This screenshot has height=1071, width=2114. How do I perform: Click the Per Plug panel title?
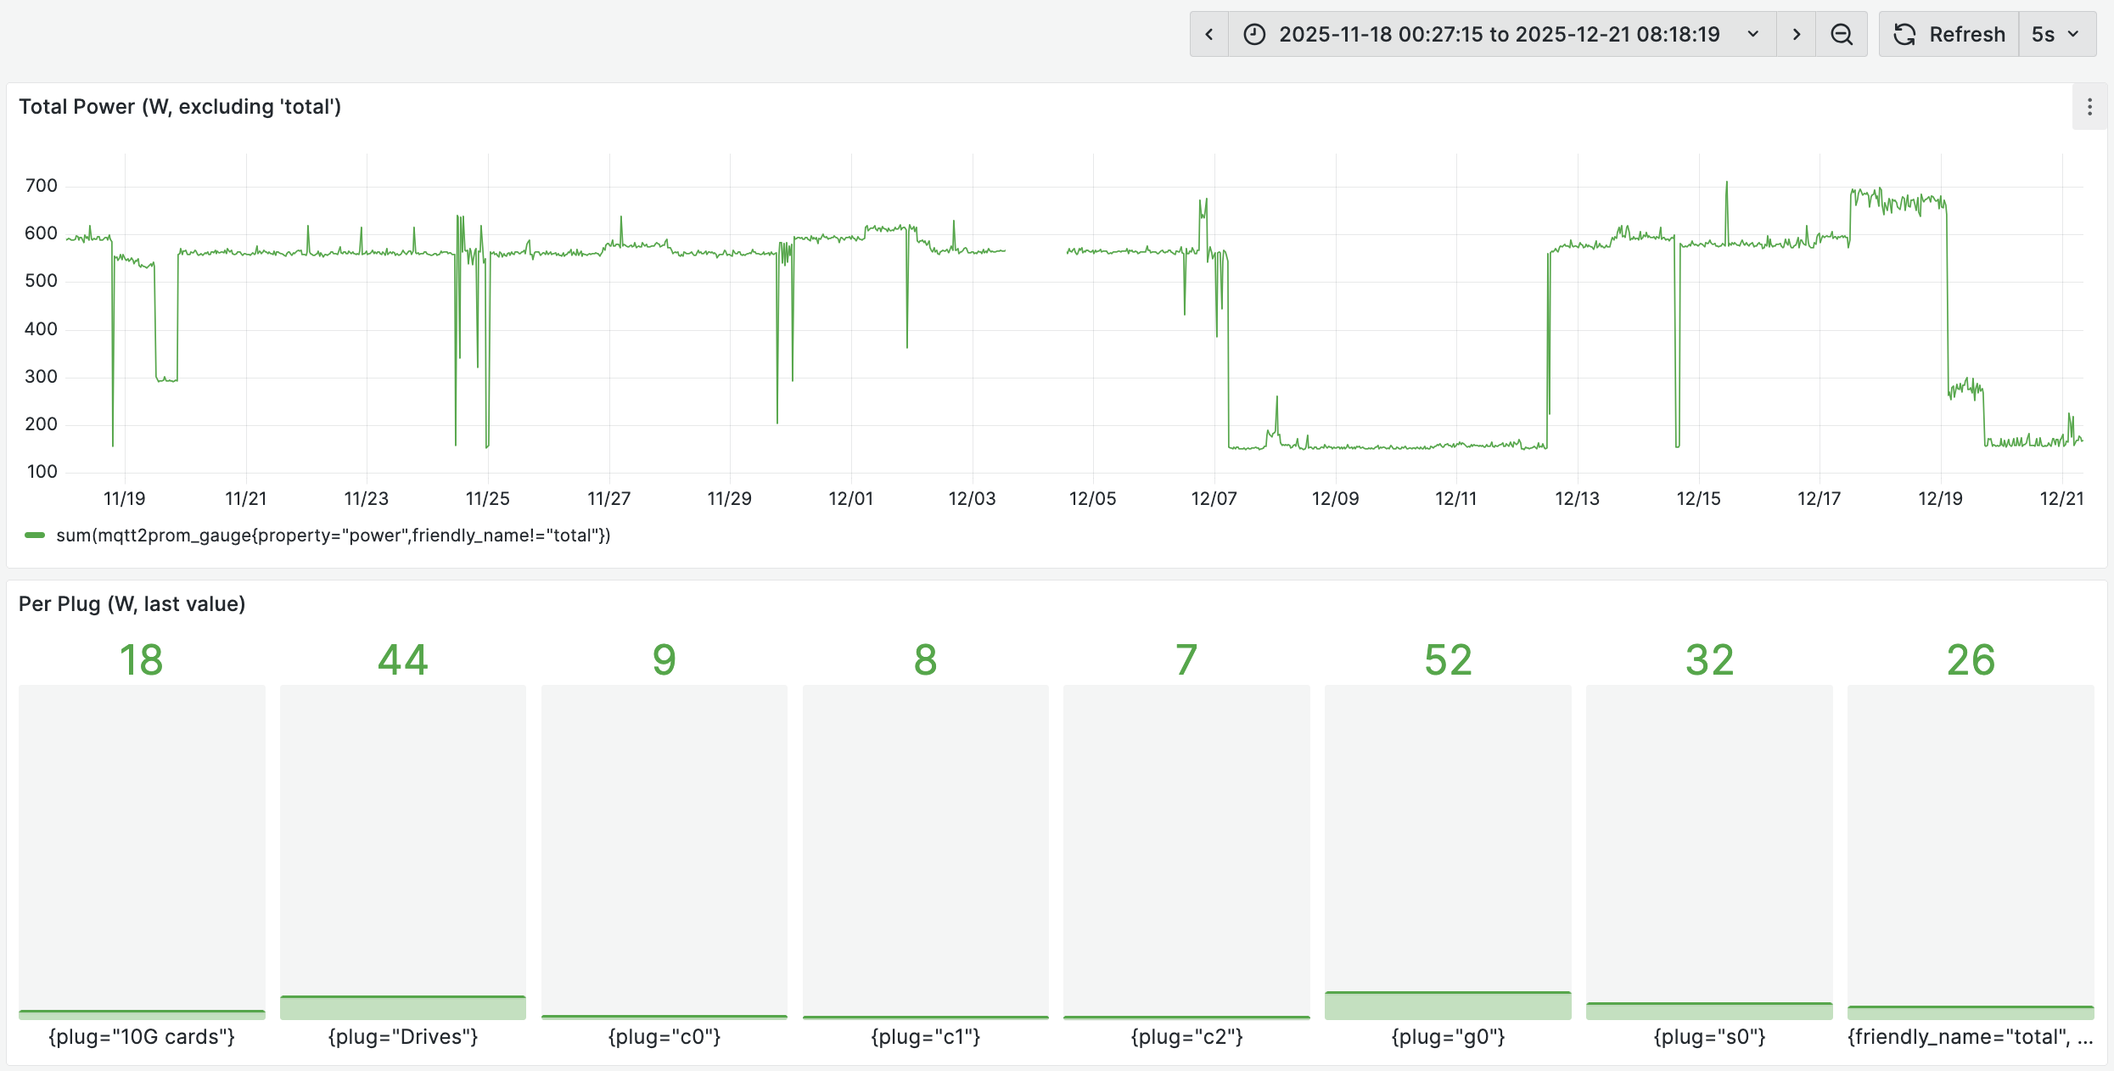[x=132, y=603]
